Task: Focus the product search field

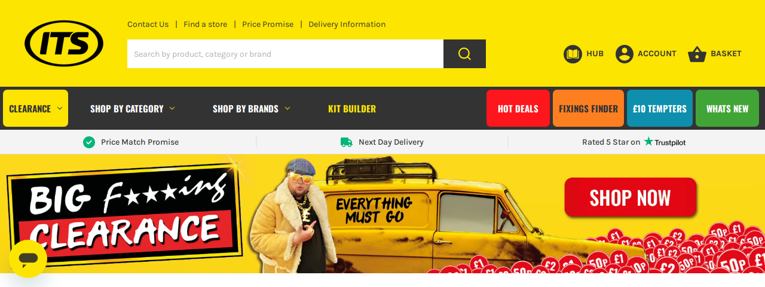Action: pos(285,54)
